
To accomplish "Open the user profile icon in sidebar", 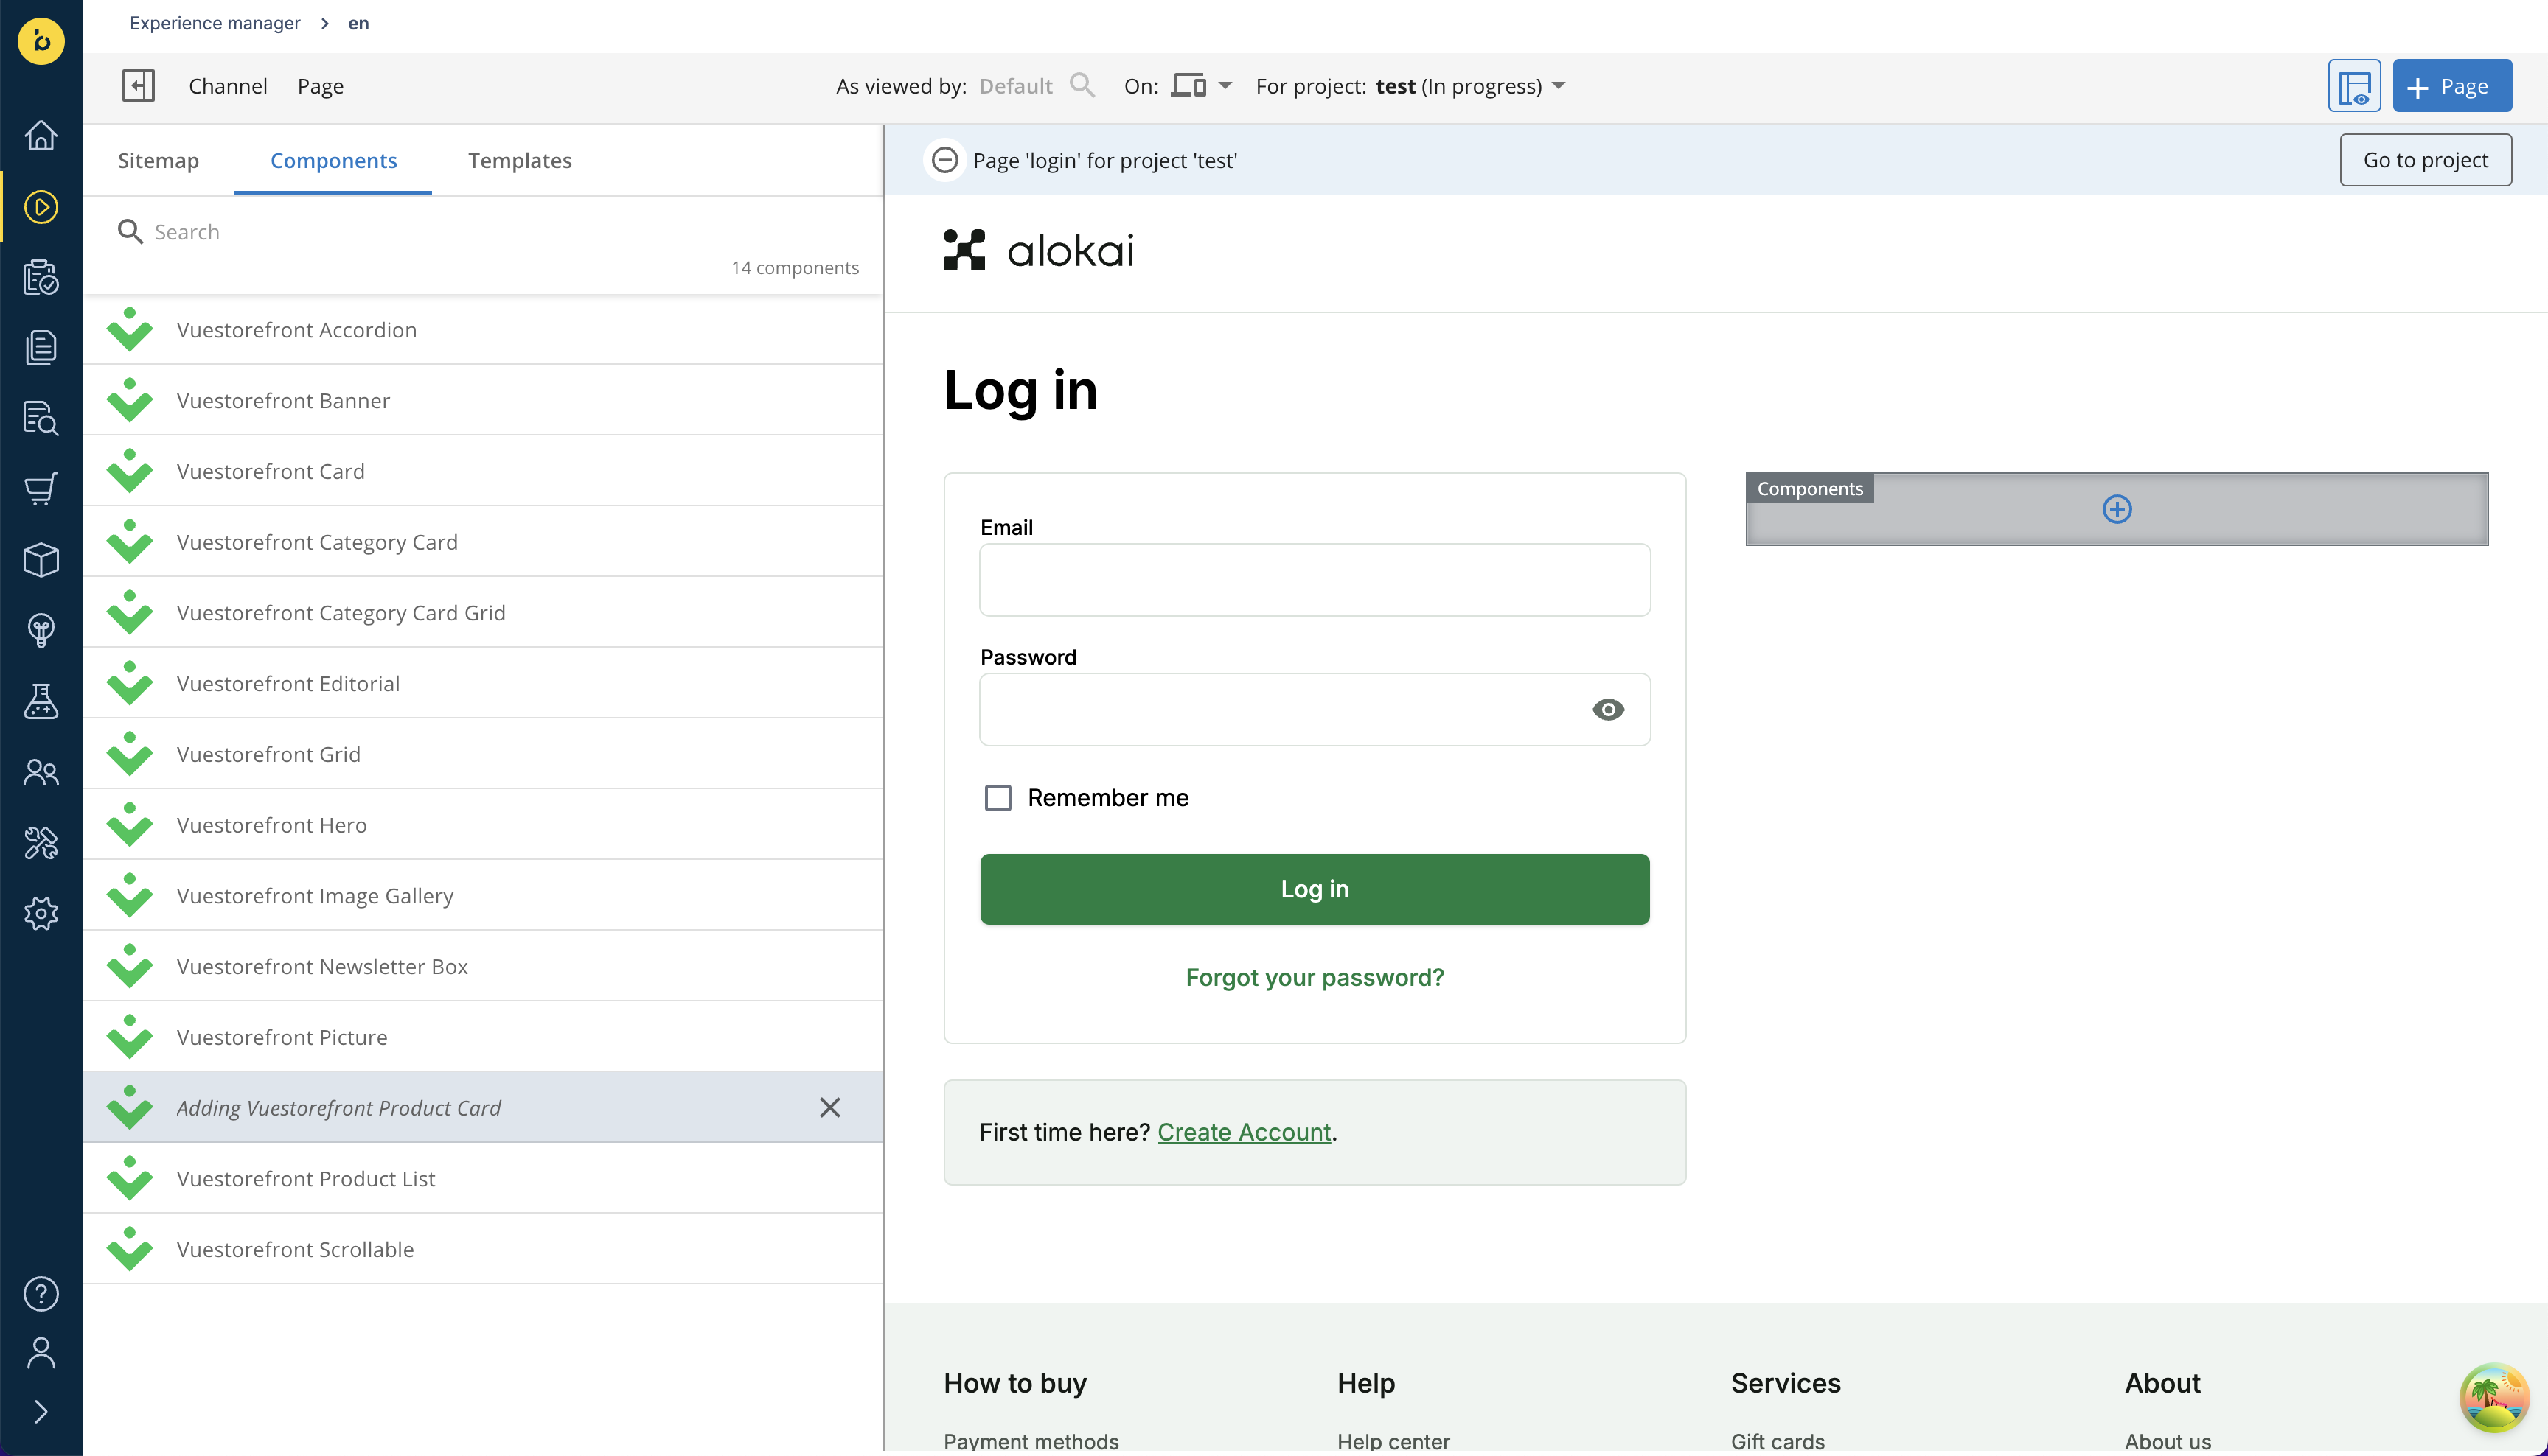I will (x=41, y=1353).
